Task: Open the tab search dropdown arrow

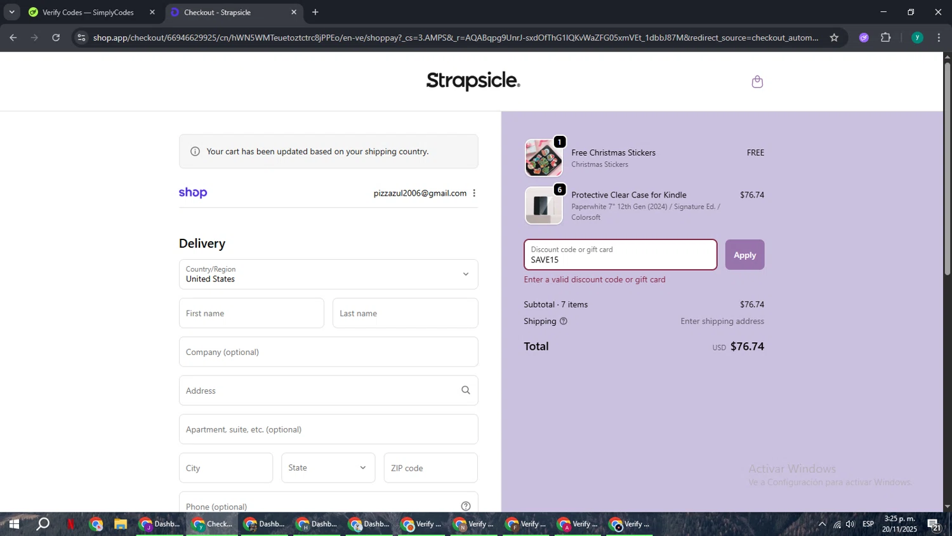Action: 11,12
